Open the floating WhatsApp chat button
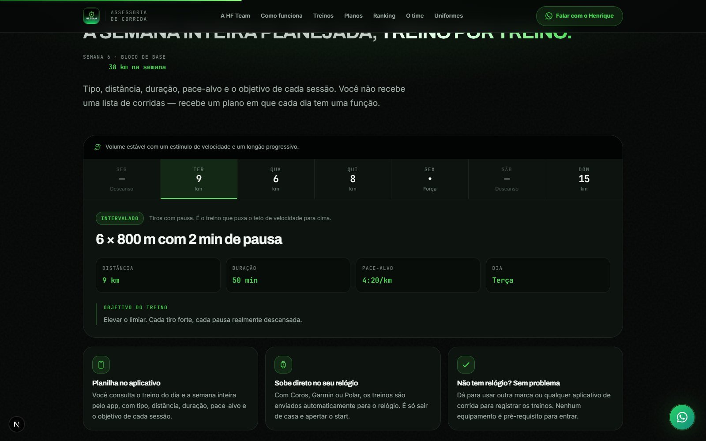706x441 pixels. point(682,417)
